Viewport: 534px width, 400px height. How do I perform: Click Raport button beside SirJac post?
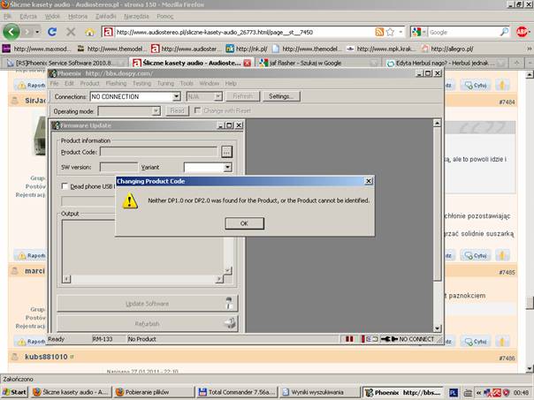point(31,85)
